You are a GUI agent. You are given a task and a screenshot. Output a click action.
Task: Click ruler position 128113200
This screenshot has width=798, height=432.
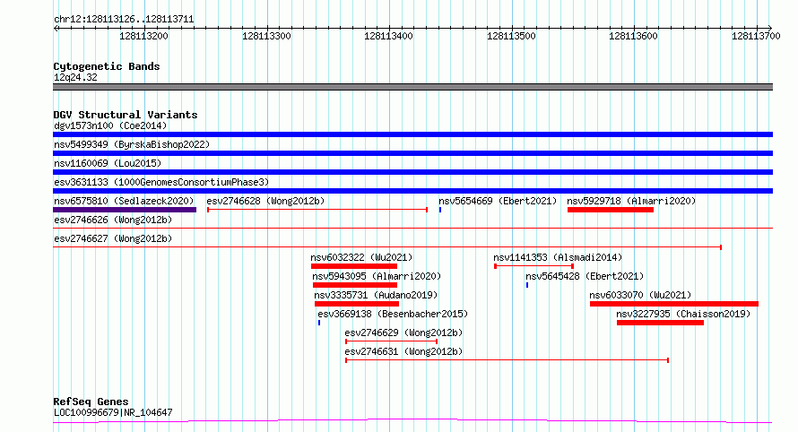(x=143, y=36)
